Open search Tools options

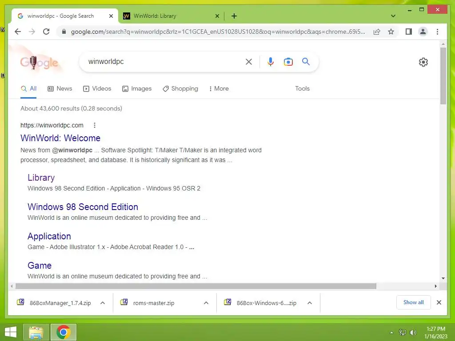[302, 89]
